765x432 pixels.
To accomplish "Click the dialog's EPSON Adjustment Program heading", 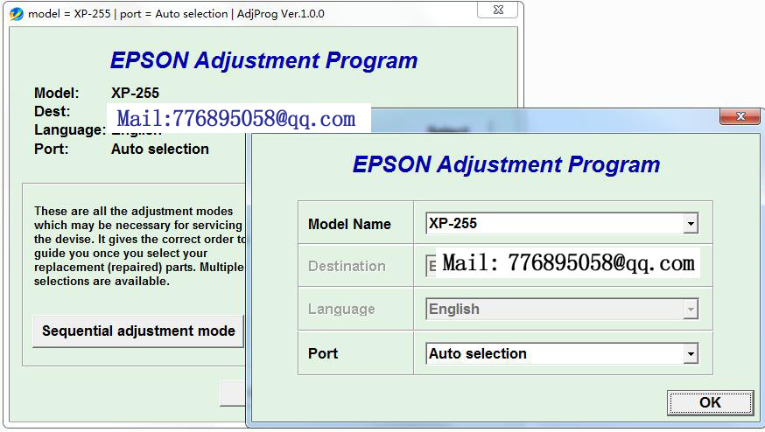I will click(x=506, y=164).
